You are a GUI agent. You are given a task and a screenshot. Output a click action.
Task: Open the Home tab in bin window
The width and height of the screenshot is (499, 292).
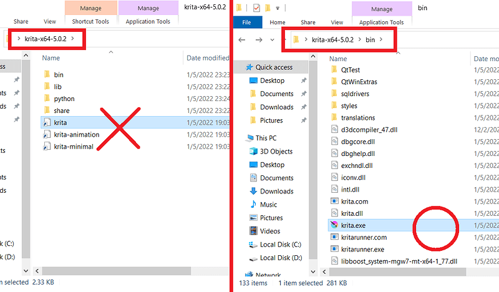click(278, 22)
